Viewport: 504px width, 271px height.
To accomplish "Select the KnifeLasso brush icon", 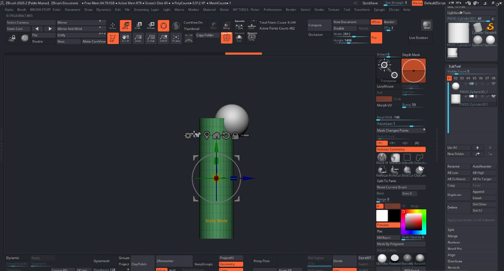I will [382, 171].
